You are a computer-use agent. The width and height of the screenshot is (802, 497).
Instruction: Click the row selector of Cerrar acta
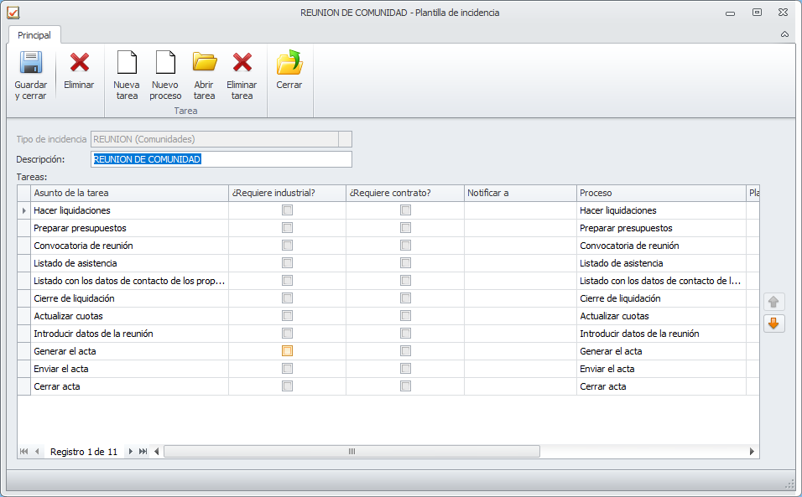pos(24,386)
